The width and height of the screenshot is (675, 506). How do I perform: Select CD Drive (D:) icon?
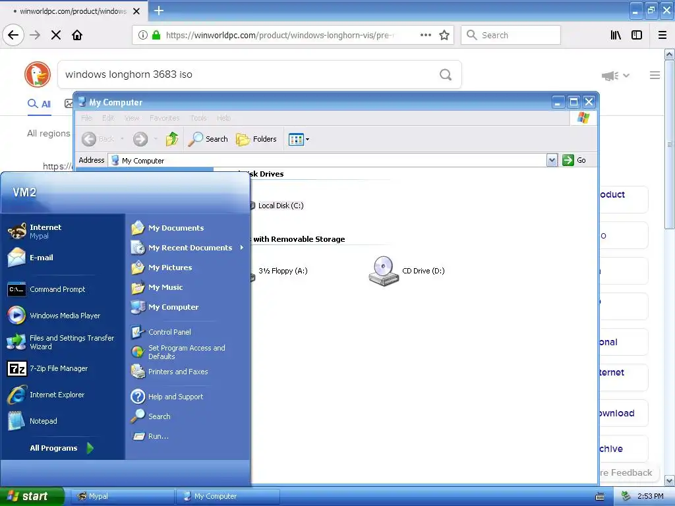(x=407, y=271)
